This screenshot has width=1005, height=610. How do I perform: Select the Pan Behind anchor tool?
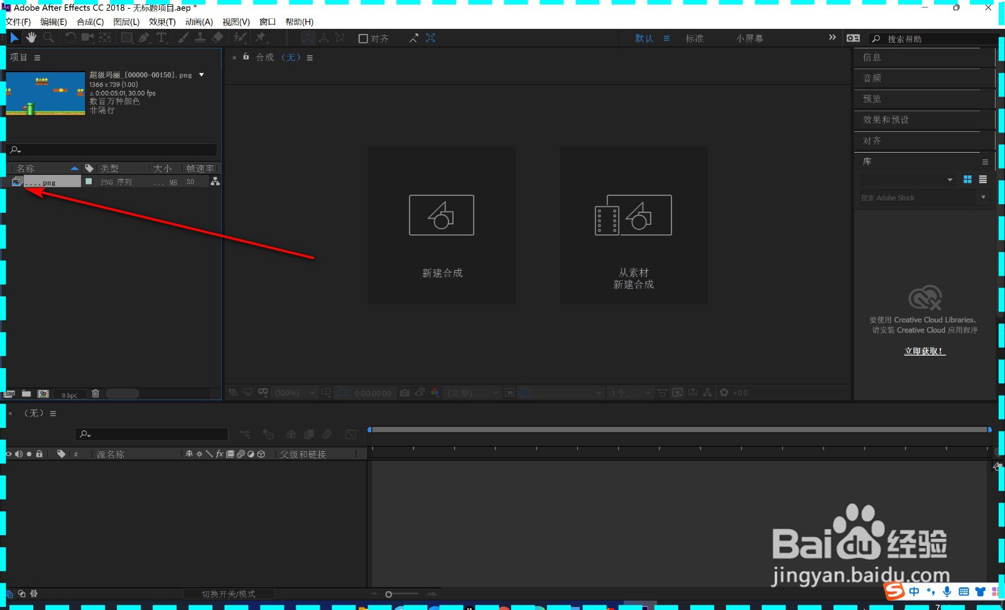tap(105, 38)
